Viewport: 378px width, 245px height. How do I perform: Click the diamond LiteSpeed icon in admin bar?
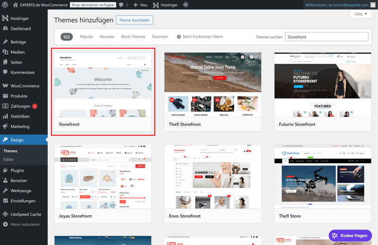pos(186,5)
